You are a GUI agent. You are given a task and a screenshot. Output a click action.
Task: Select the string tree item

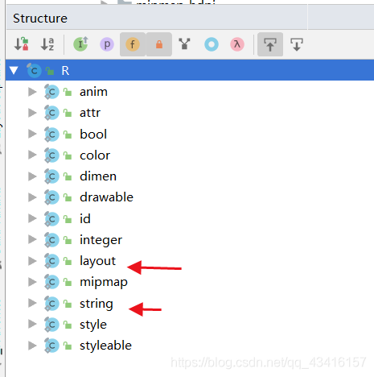pos(97,304)
